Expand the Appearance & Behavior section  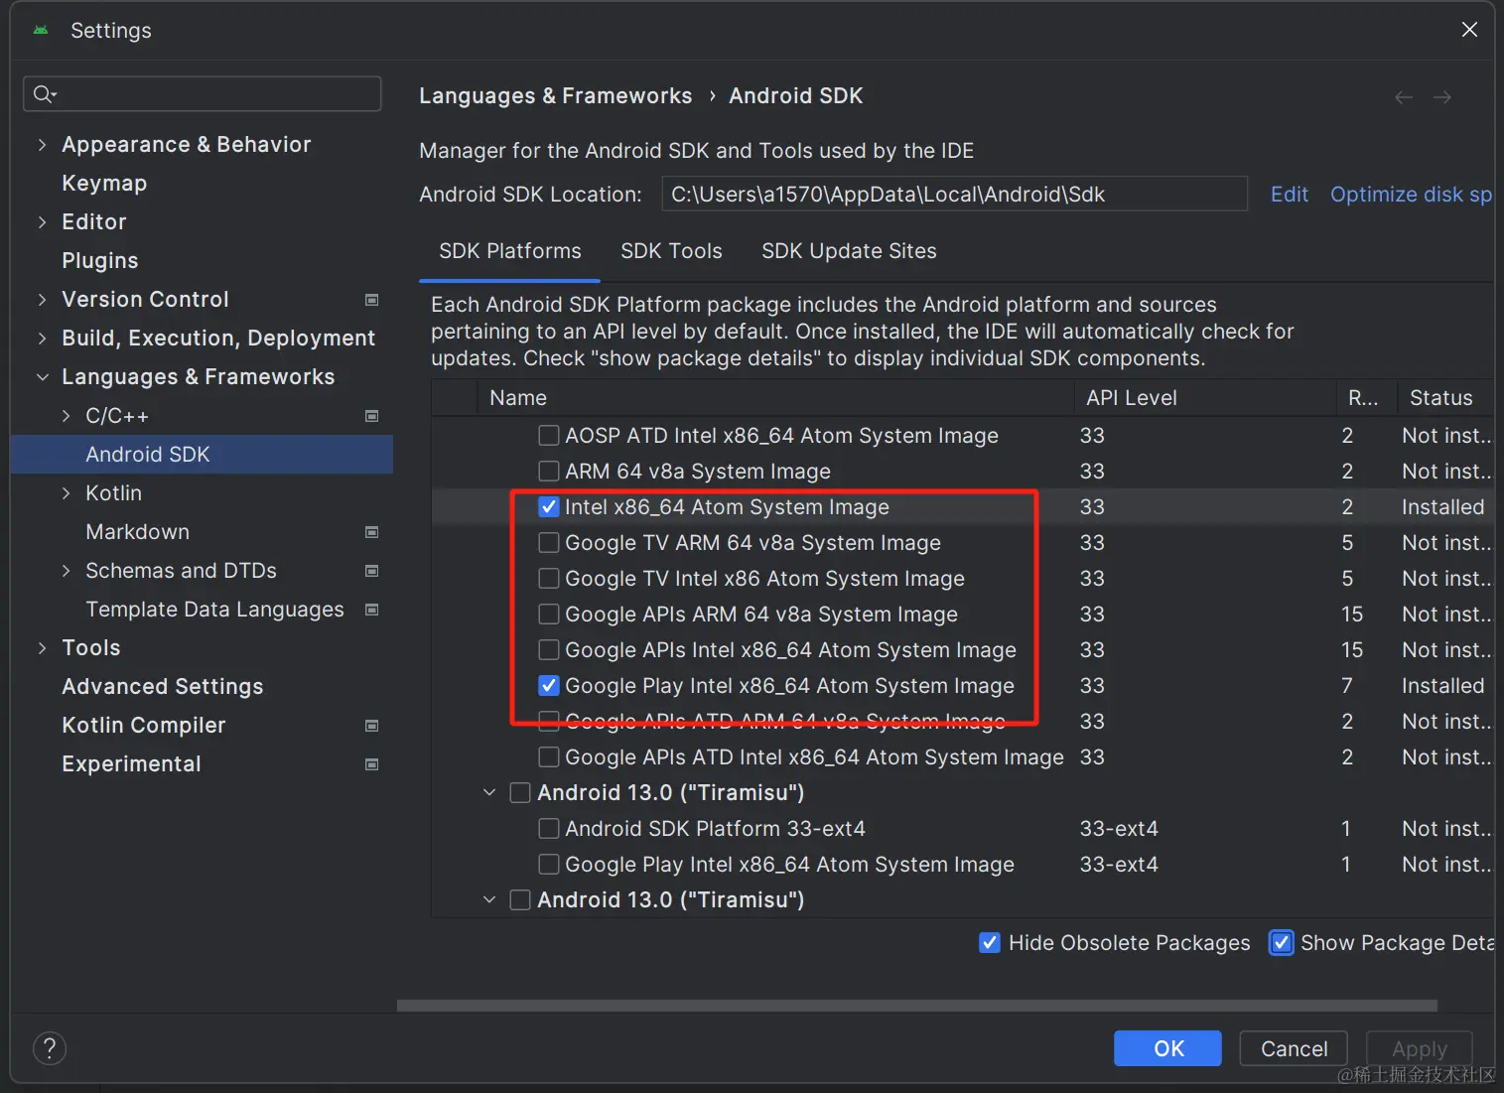(x=42, y=144)
